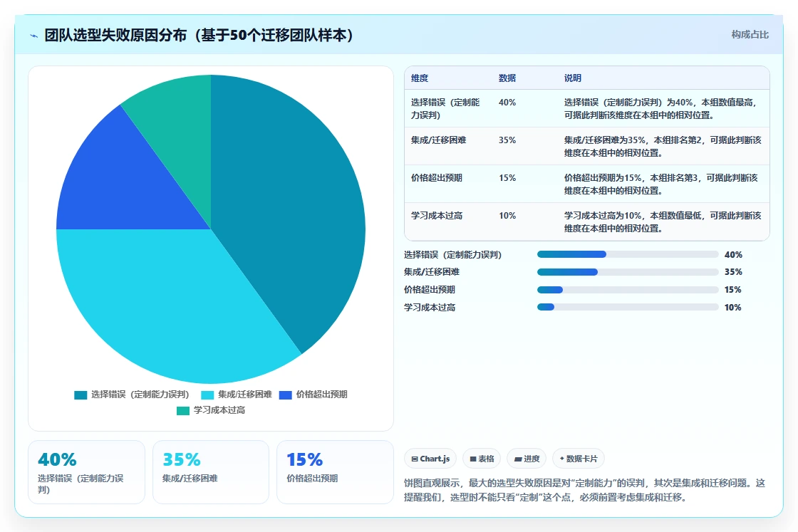Click the 35% progress bar for 集成/迁移困难
The image size is (798, 532).
coord(628,272)
